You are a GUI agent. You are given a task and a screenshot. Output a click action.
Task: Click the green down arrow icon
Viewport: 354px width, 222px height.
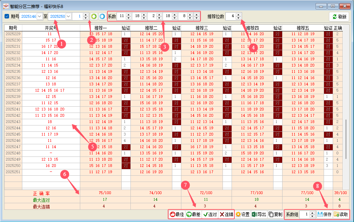click(94, 16)
